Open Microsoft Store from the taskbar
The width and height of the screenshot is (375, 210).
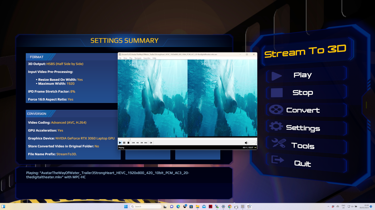191,206
